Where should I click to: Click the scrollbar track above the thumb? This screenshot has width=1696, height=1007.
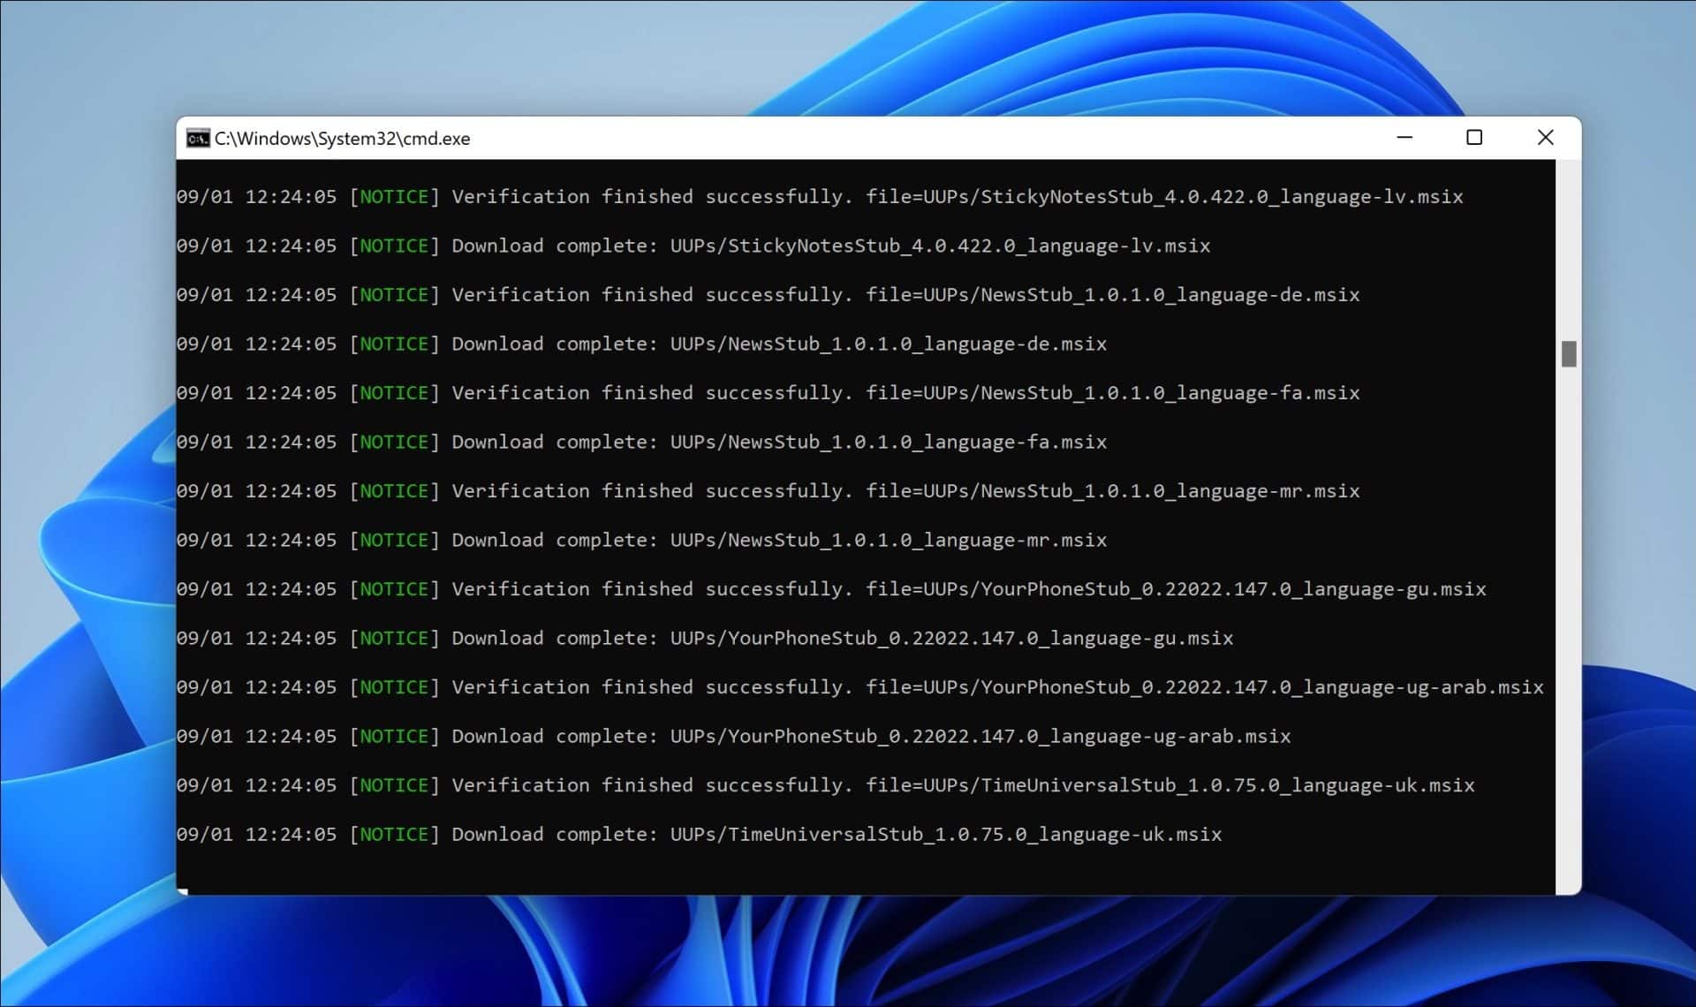point(1569,247)
